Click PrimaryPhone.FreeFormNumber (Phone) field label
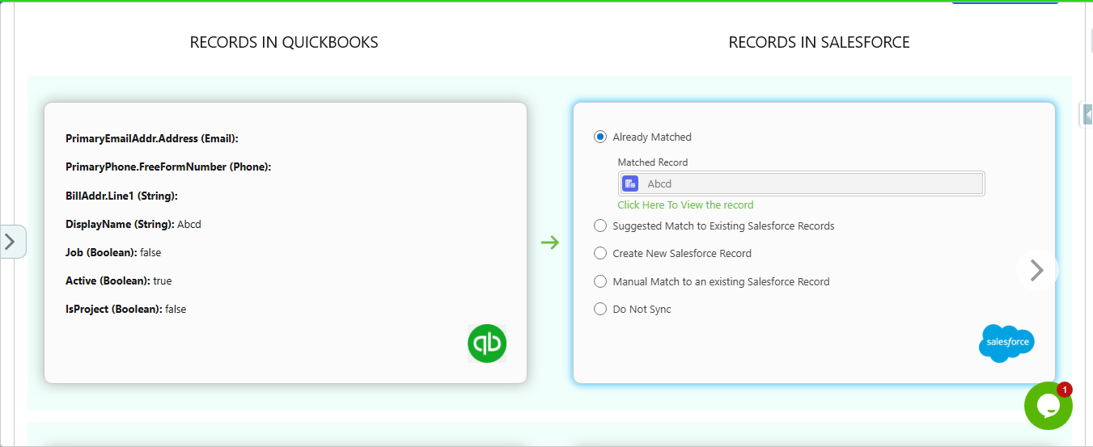Viewport: 1093px width, 447px height. coord(168,167)
